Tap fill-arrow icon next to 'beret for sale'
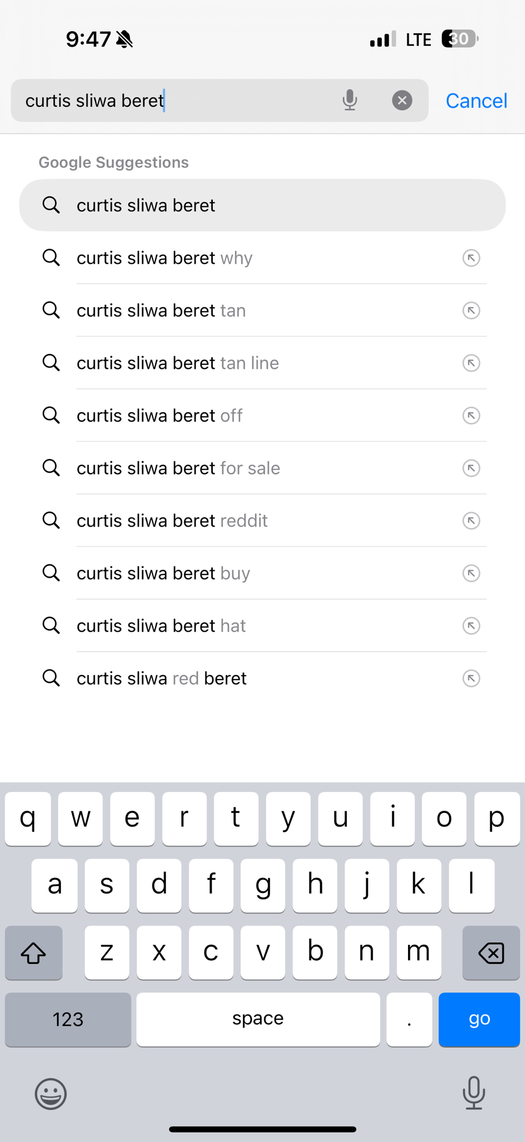 tap(471, 468)
